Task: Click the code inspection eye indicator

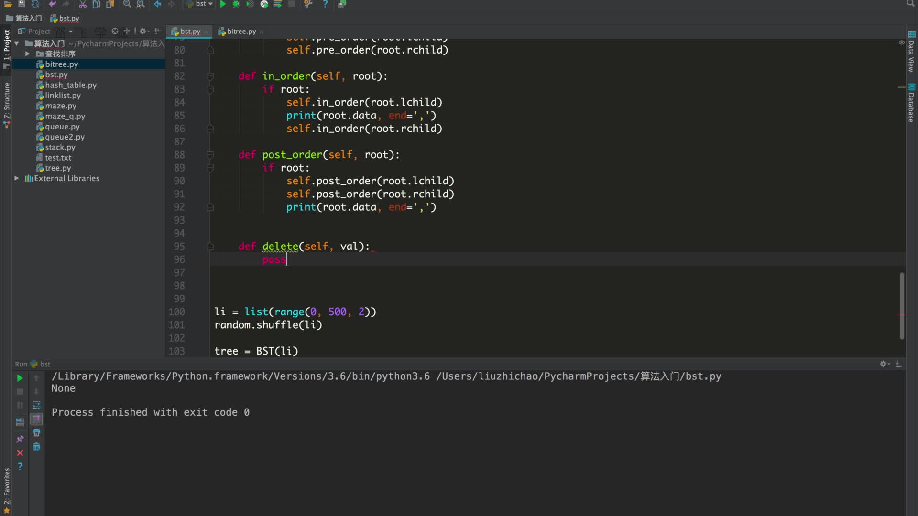Action: (x=901, y=43)
